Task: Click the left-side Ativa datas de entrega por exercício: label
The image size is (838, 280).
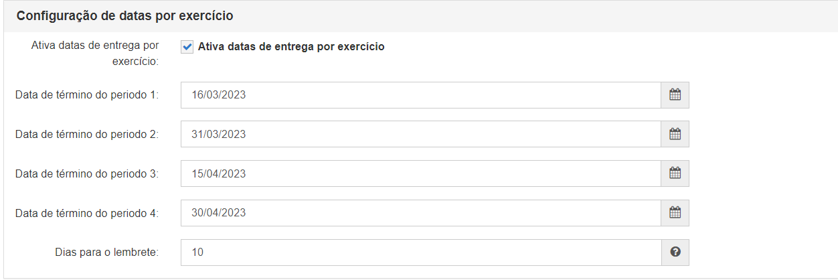Action: 95,53
